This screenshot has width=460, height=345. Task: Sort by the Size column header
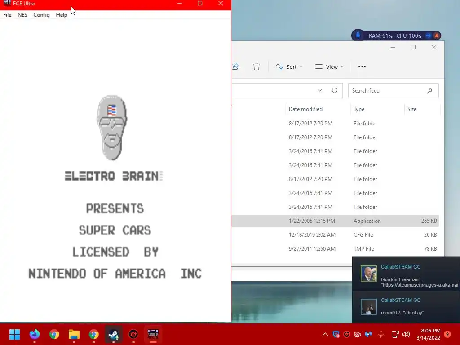tap(412, 109)
